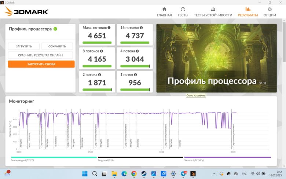Click the green bar under 1 поток
286x179 pixels.
135,89
